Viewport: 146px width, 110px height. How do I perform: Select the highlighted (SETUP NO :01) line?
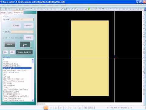tap(17, 68)
